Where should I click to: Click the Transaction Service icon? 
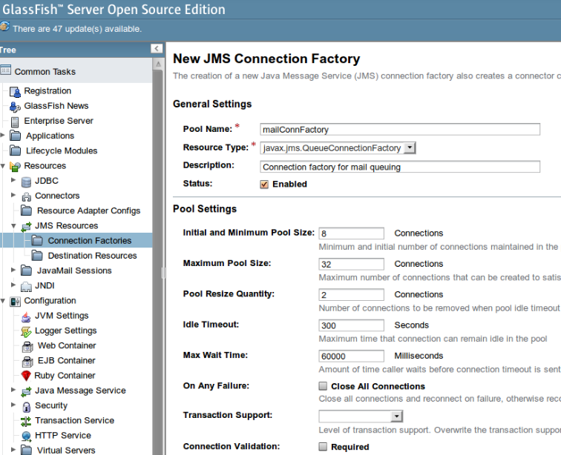[x=26, y=422]
